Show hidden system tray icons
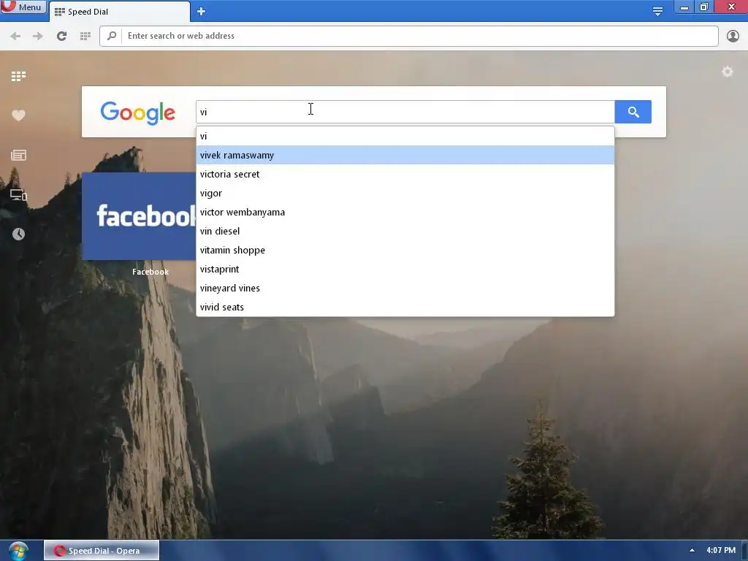748x561 pixels. (692, 551)
